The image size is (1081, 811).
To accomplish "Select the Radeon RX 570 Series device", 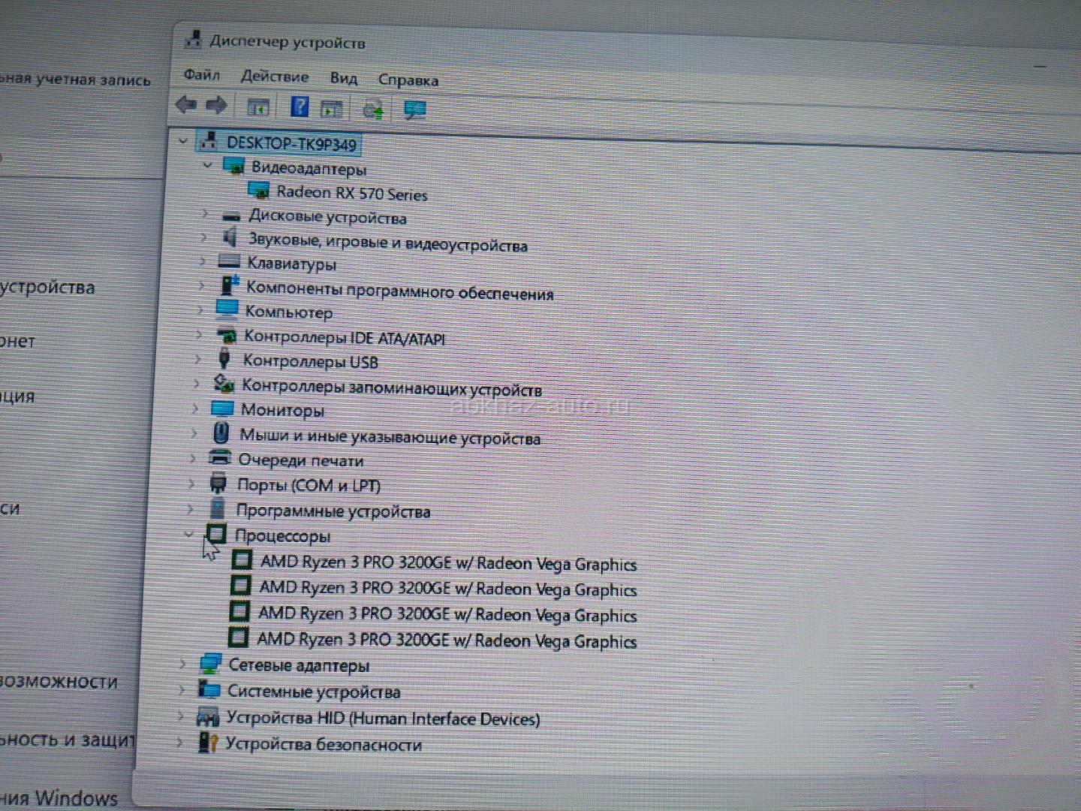I will pyautogui.click(x=351, y=193).
